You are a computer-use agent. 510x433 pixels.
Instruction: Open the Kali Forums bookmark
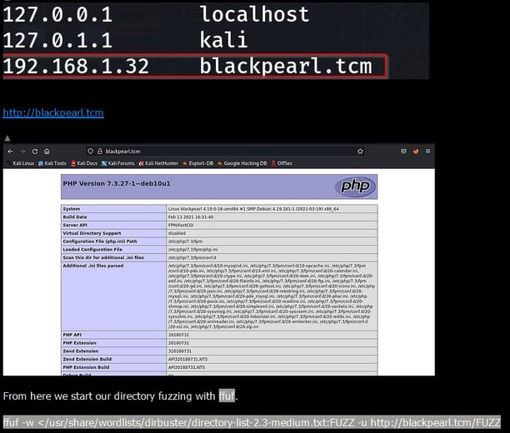pos(117,163)
